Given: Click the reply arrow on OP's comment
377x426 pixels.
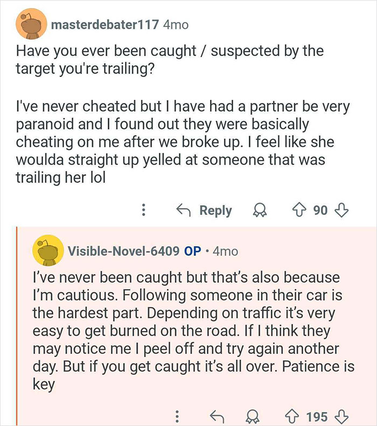Looking at the screenshot, I should (x=218, y=416).
